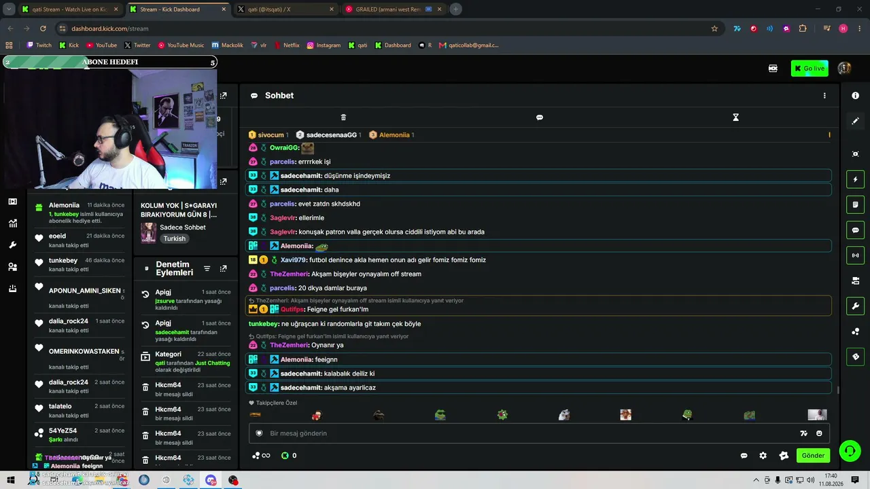Screen dimensions: 870x489
Task: Click the speech bubble icon next to the gear
Action: tap(744, 456)
